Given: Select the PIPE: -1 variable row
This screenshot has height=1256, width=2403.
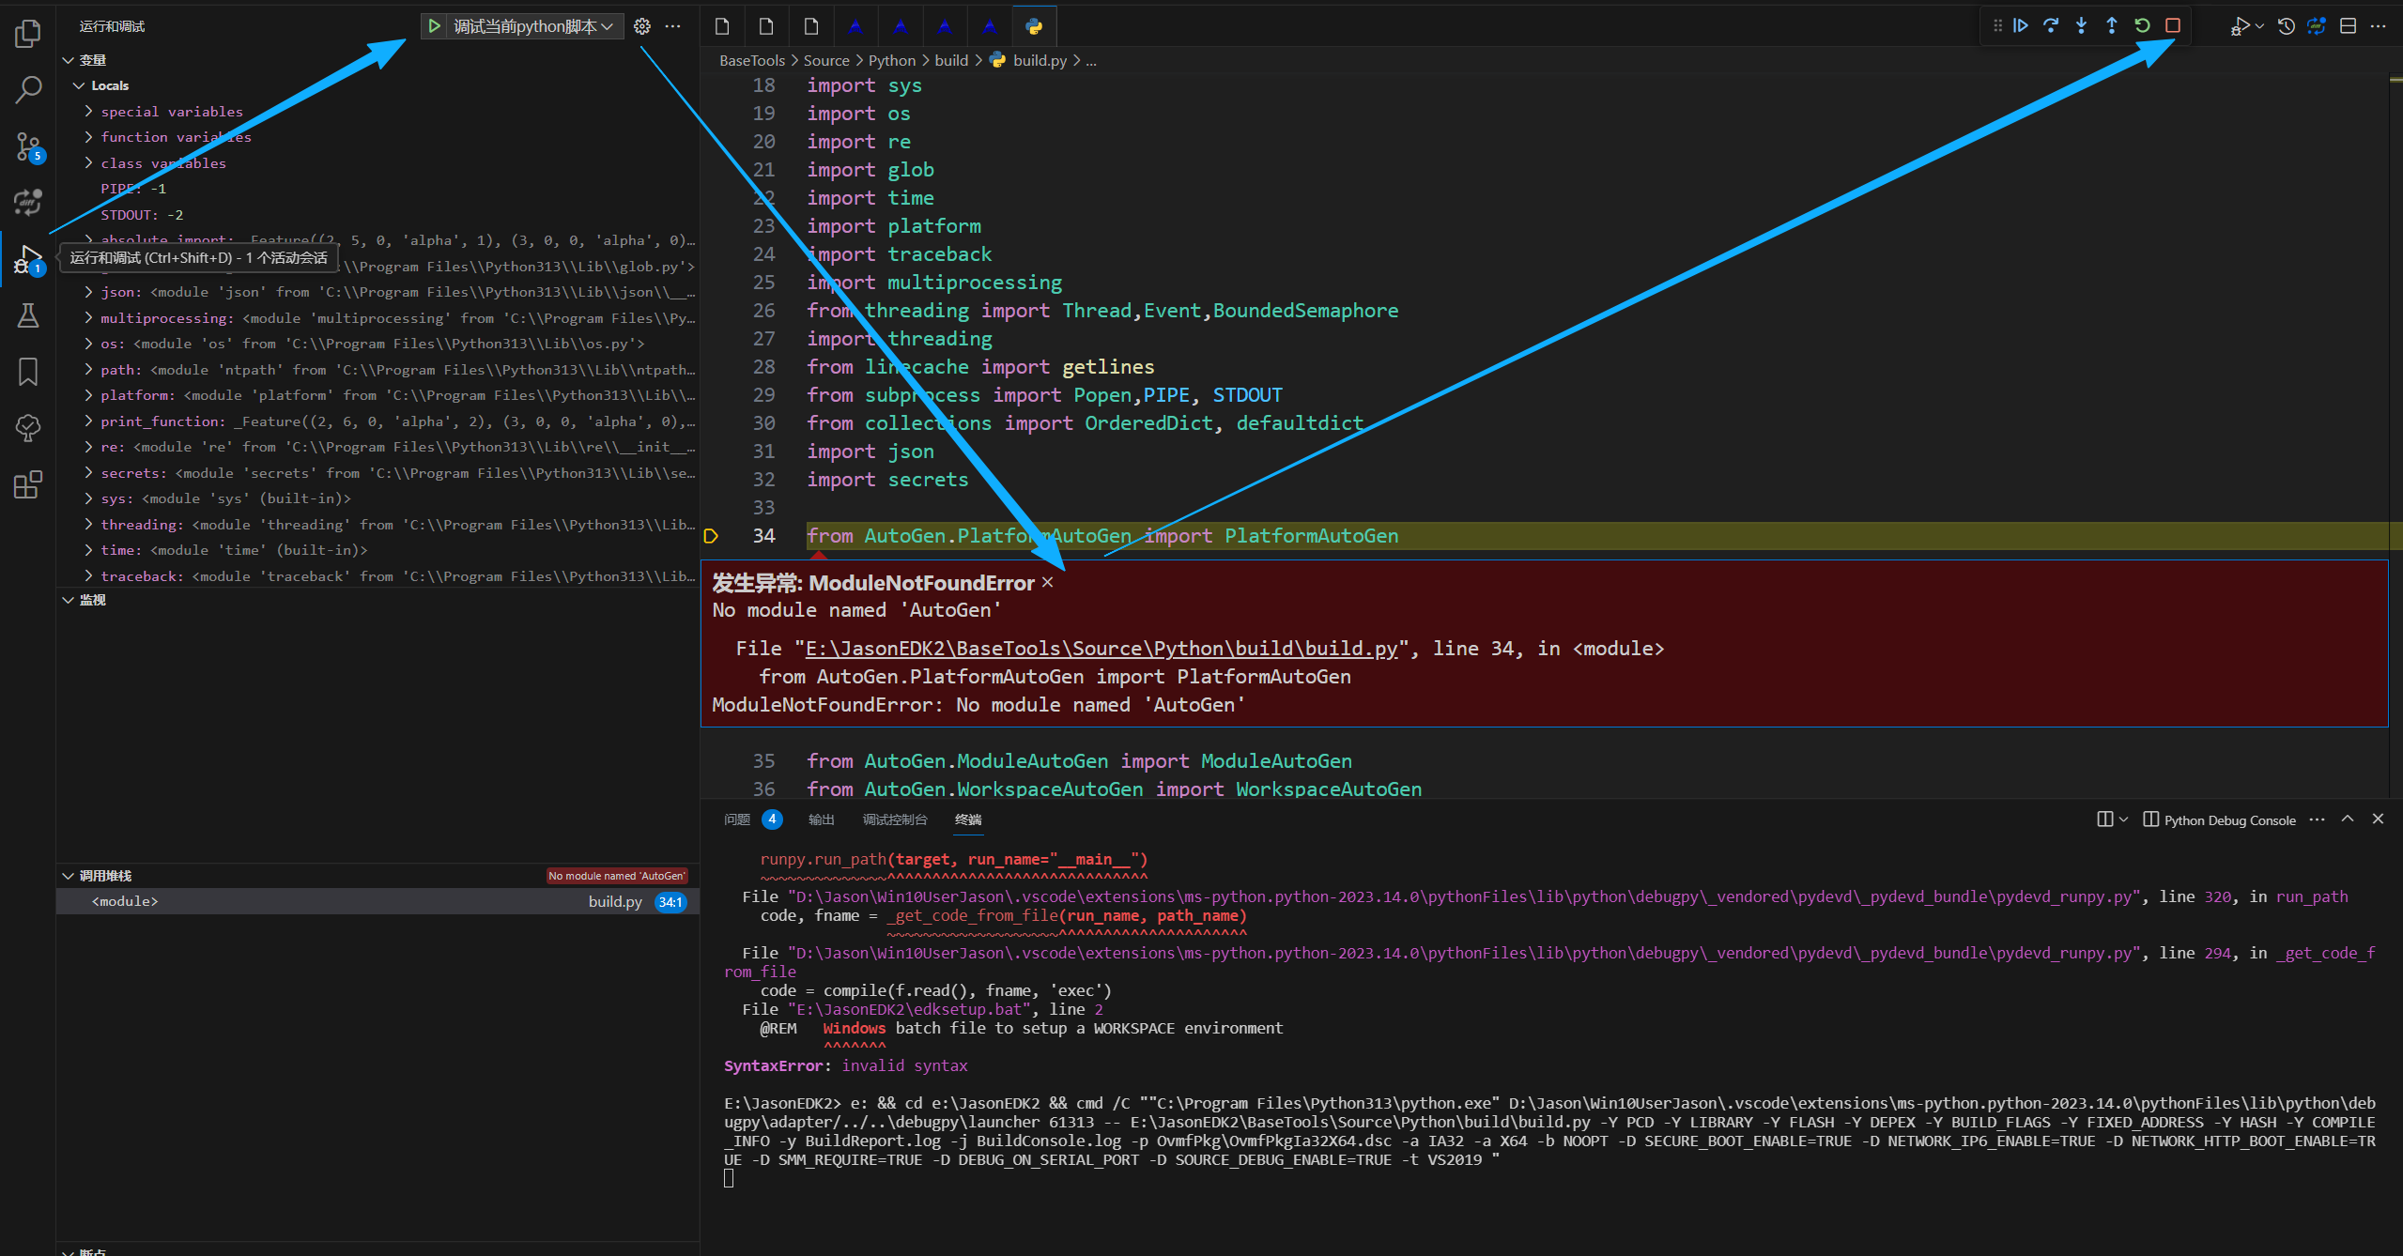Looking at the screenshot, I should click(x=377, y=189).
